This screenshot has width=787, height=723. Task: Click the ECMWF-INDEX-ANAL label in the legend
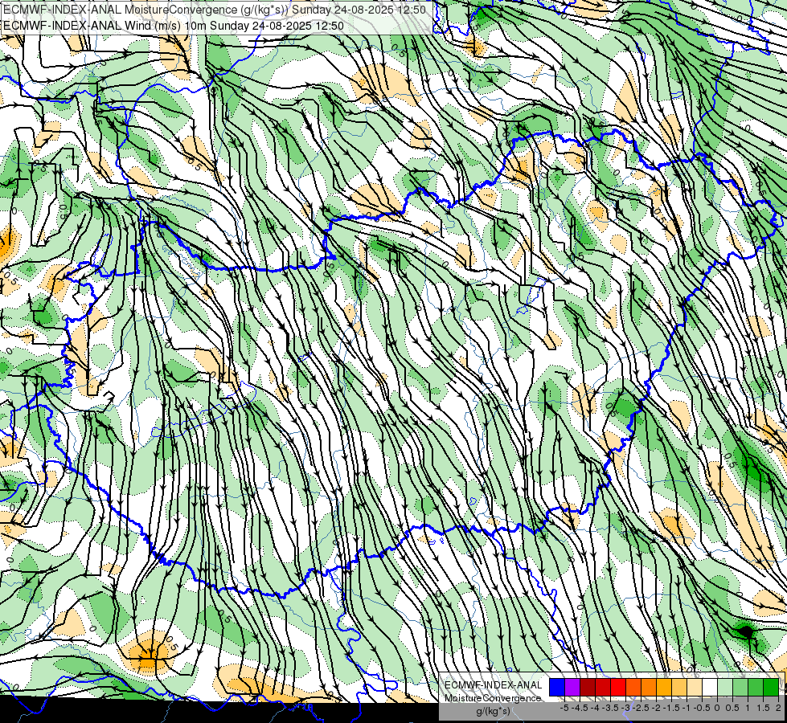coord(494,685)
